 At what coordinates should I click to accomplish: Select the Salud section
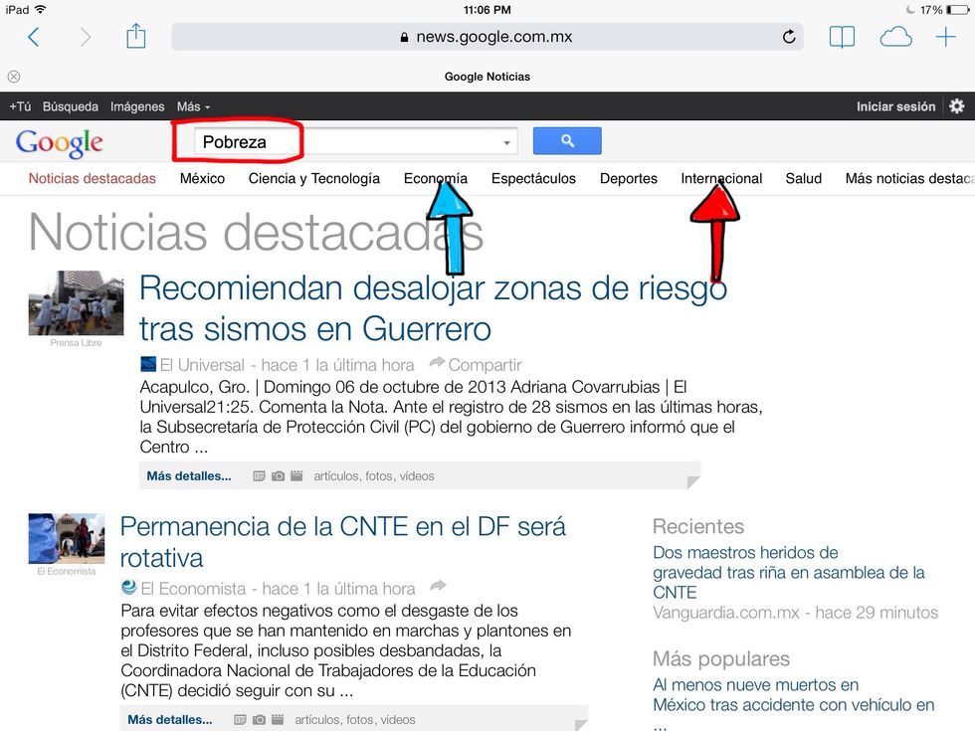coord(804,178)
